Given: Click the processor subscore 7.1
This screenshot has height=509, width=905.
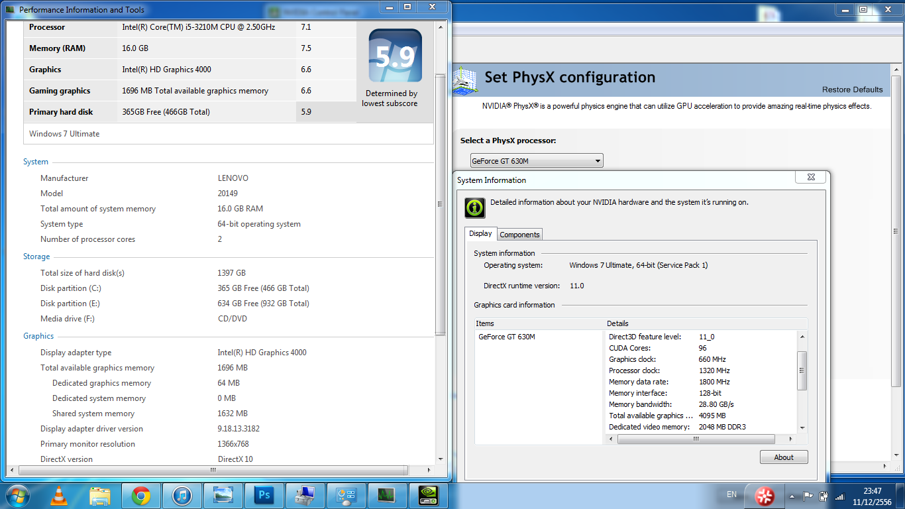Looking at the screenshot, I should [x=306, y=27].
